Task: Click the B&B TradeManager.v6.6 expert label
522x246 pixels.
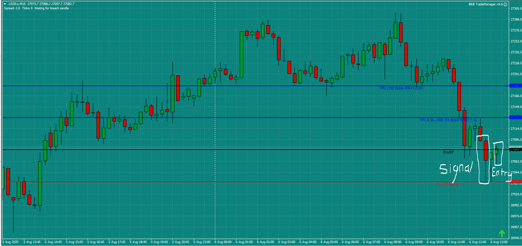Action: [x=486, y=4]
